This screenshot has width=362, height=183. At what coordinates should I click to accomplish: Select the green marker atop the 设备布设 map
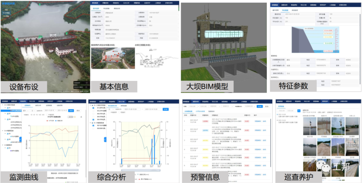coord(40,4)
